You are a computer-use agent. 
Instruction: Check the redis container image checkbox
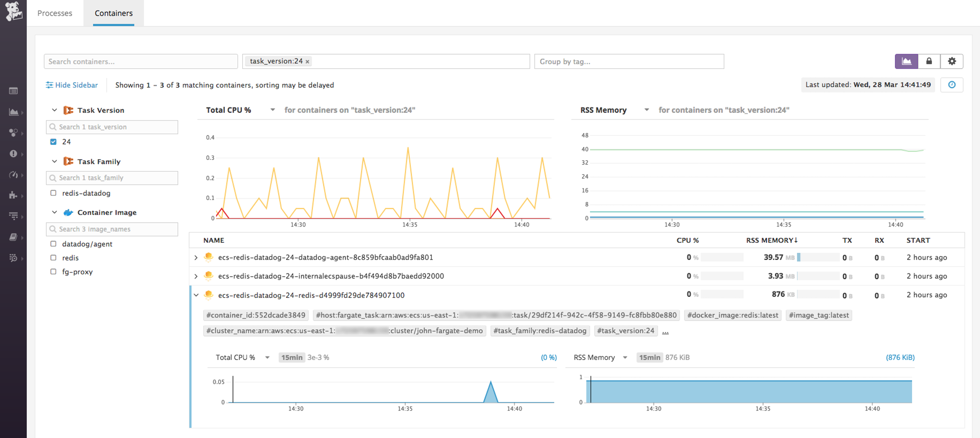pos(53,257)
